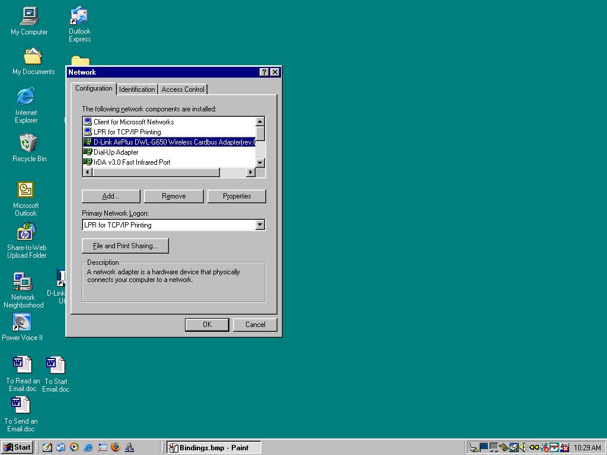Select IrDA v3.0 Fast Infrared Port
The image size is (607, 455).
pos(169,162)
